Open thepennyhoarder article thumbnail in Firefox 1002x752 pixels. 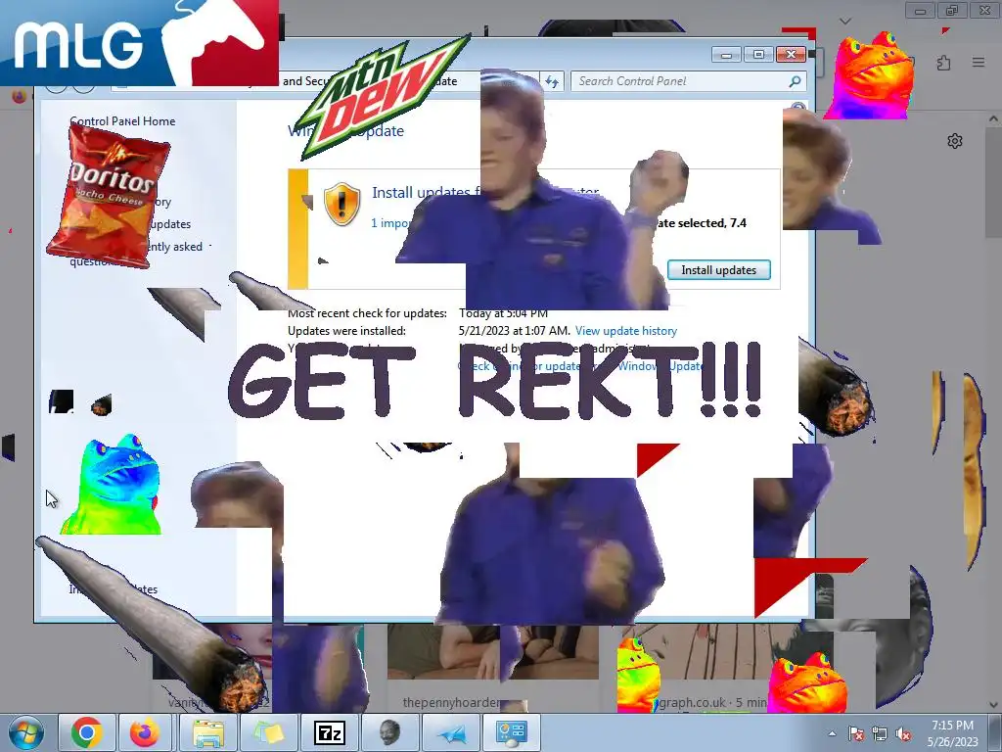point(493,652)
